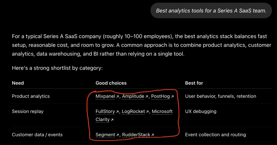Open the RudderStack link

tap(136, 134)
